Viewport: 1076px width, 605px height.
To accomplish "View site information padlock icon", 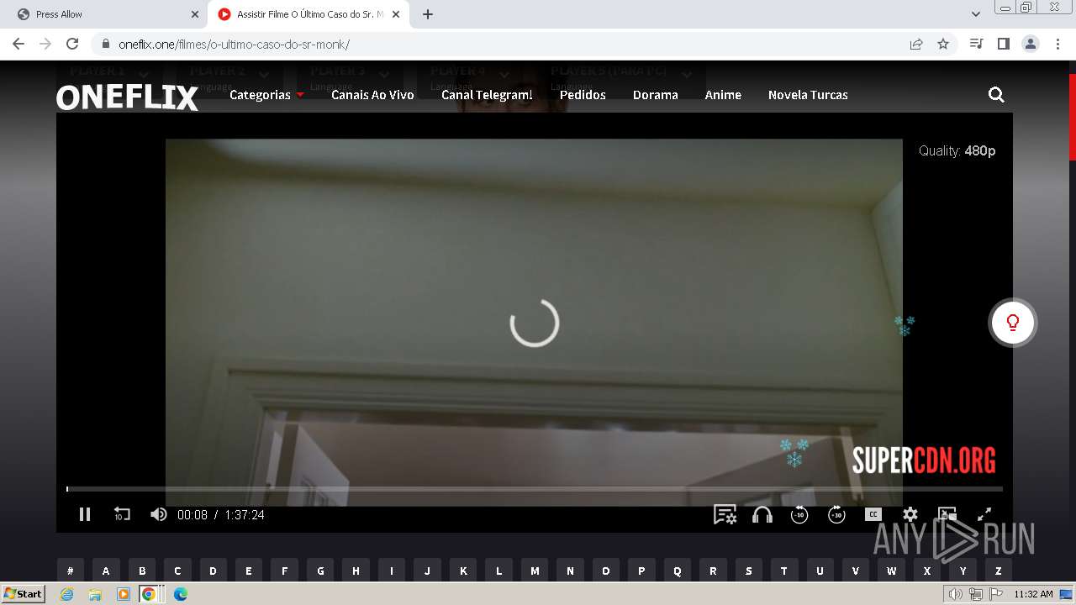I will [105, 45].
